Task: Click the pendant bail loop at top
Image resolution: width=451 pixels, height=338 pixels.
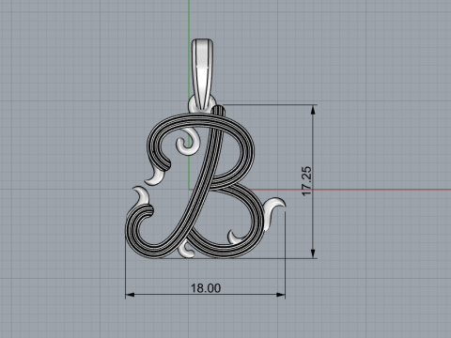Action: (x=202, y=74)
